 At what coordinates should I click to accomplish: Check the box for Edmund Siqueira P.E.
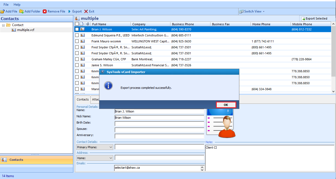click(77, 35)
